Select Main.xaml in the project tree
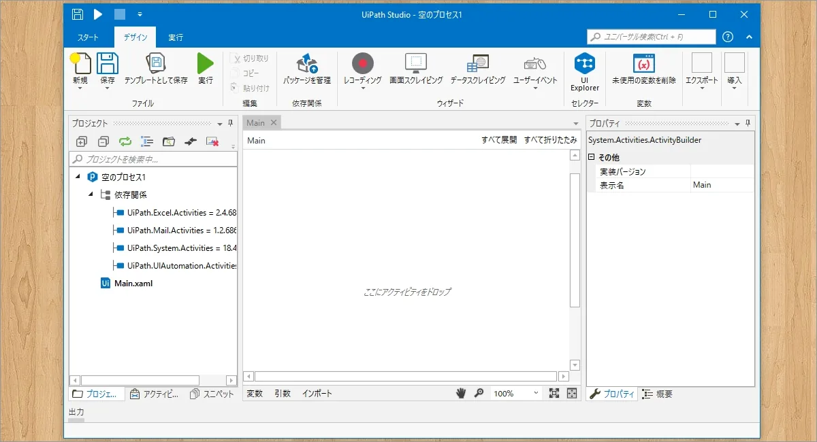Screen dimensions: 817x442 click(x=127, y=284)
